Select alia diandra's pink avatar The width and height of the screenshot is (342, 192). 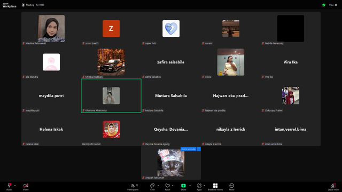point(51,62)
